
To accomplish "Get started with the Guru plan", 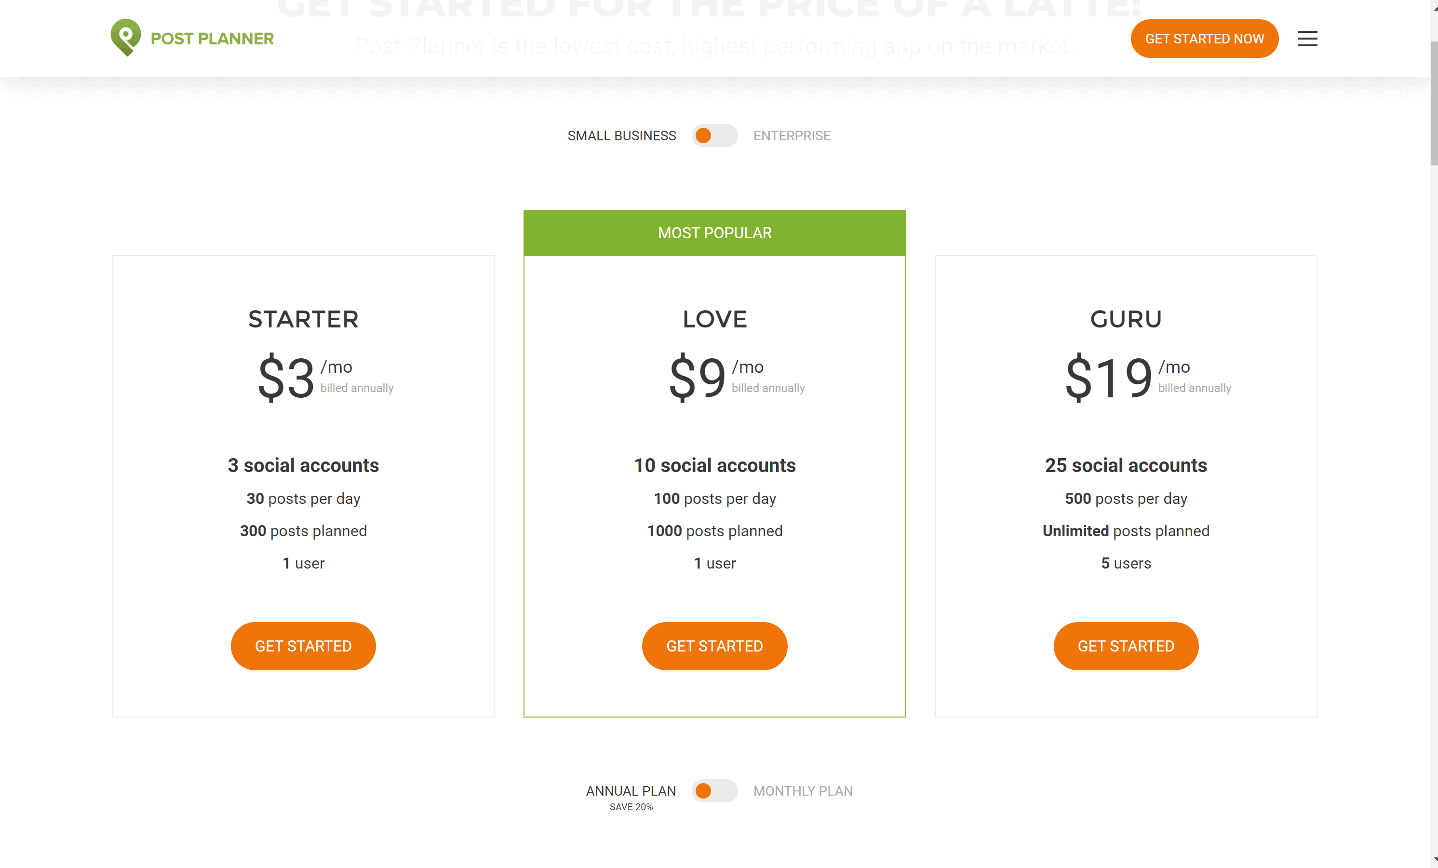I will pos(1126,646).
